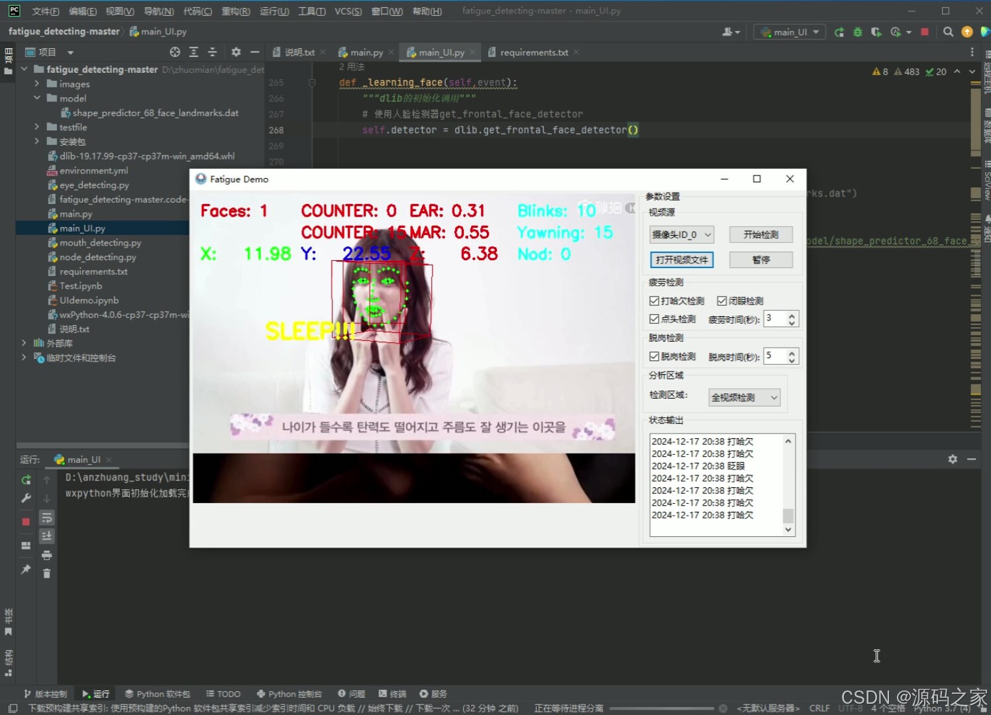Uncheck the 点头检测 option
Viewport: 991px width, 715px height.
(654, 318)
